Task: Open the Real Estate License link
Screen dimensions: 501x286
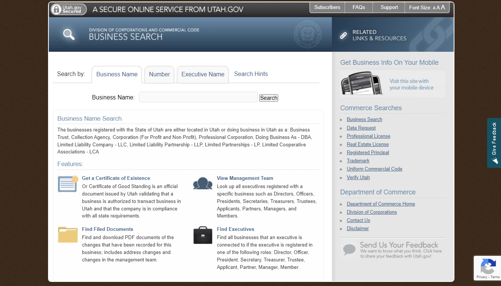Action: click(368, 144)
